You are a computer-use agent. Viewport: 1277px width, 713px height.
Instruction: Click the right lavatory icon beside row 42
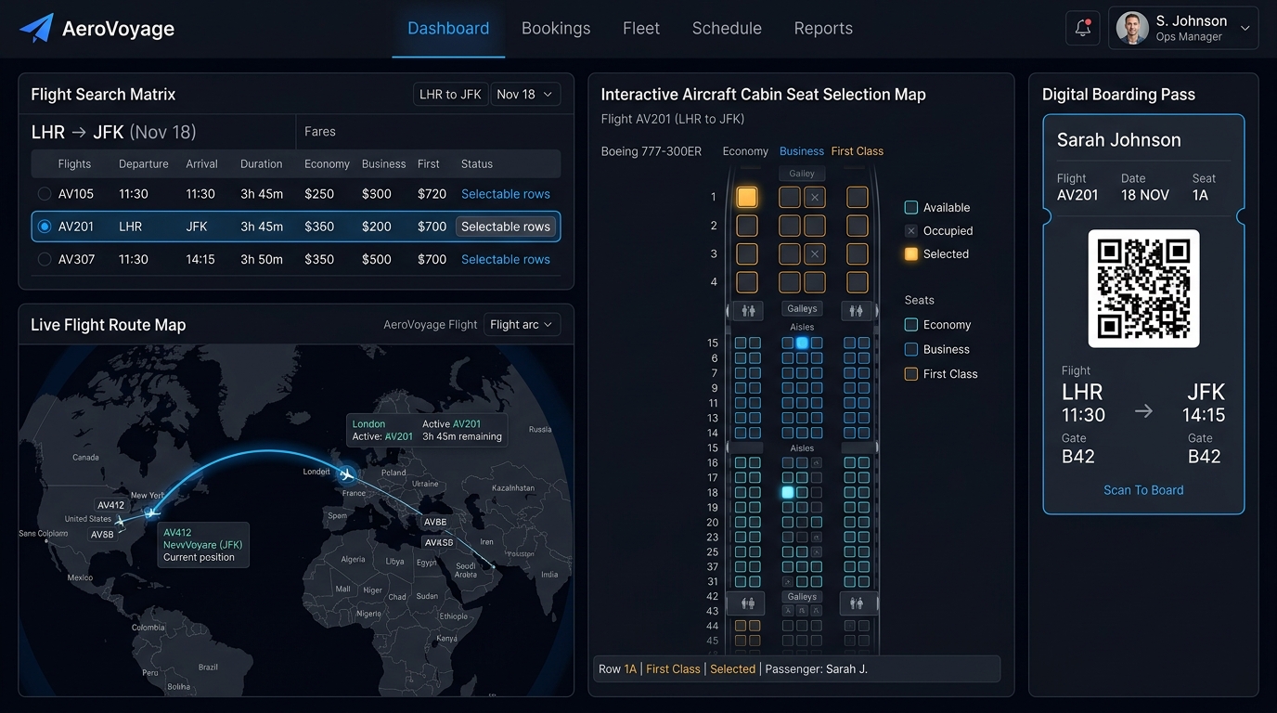coord(857,603)
